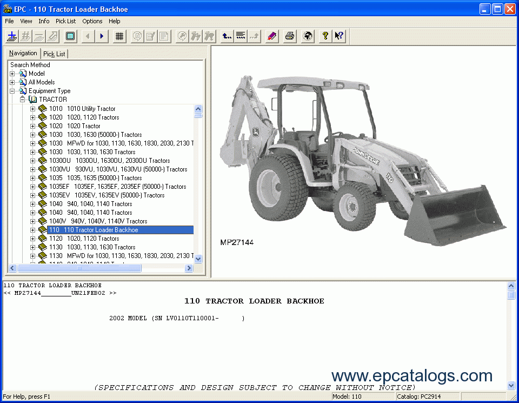
Task: Expand the 1010 Utility Tractor entry
Action: click(32, 109)
